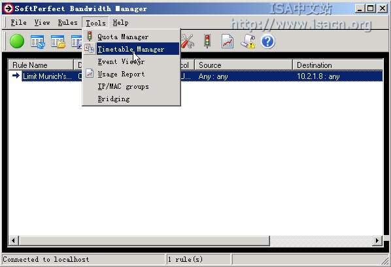The width and height of the screenshot is (391, 267).
Task: Minimize the Bandwidth Manager window
Action: 360,8
